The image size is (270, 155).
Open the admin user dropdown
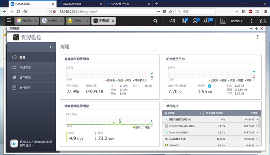pyautogui.click(x=236, y=21)
